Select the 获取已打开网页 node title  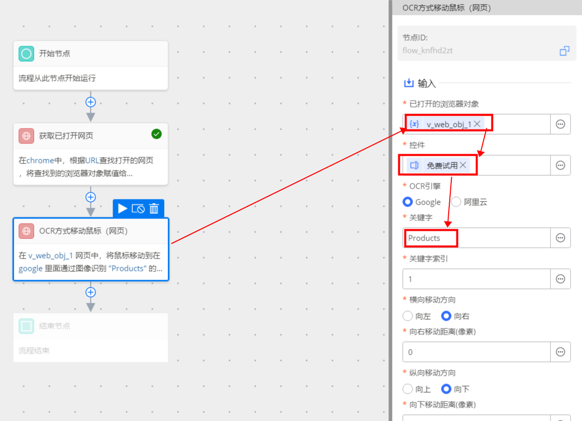click(x=66, y=136)
